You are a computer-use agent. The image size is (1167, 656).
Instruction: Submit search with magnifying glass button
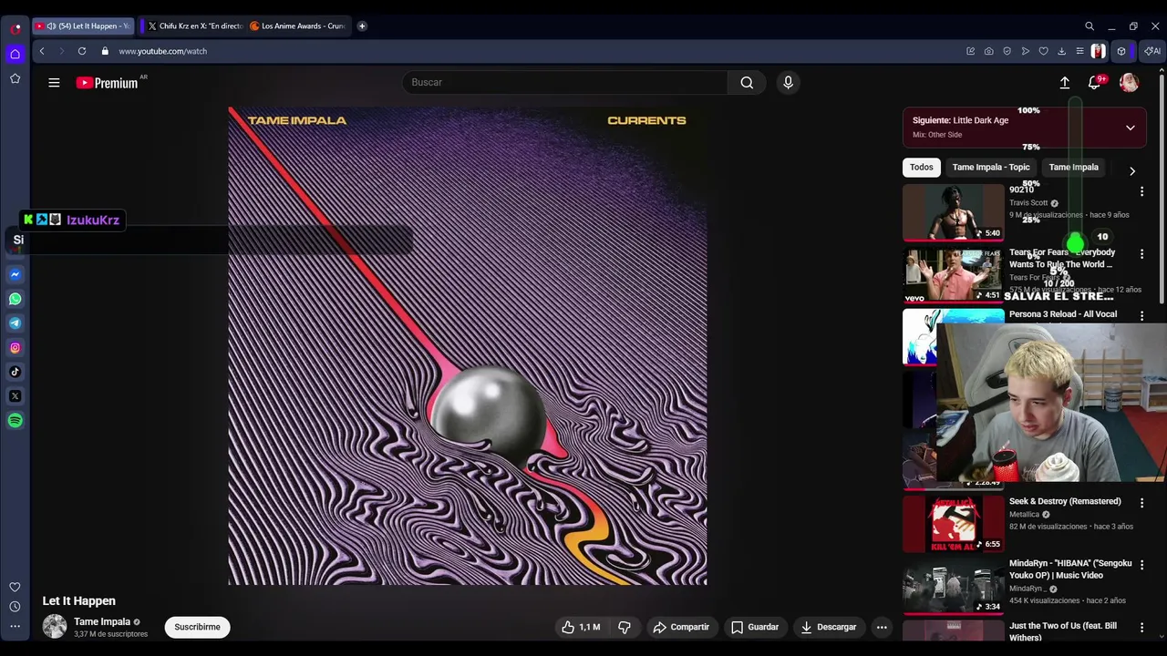[x=747, y=83]
